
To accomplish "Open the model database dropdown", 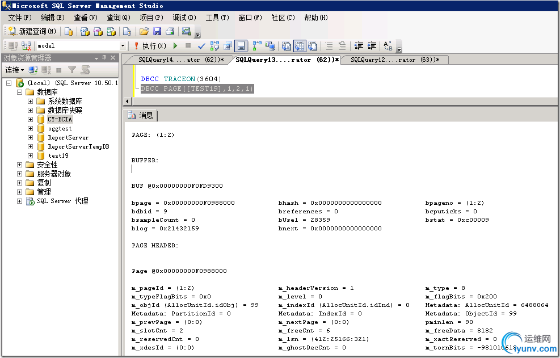I will pos(123,46).
